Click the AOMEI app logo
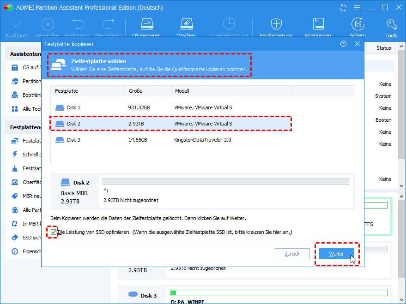Viewport: 406px width, 304px height. [8, 7]
